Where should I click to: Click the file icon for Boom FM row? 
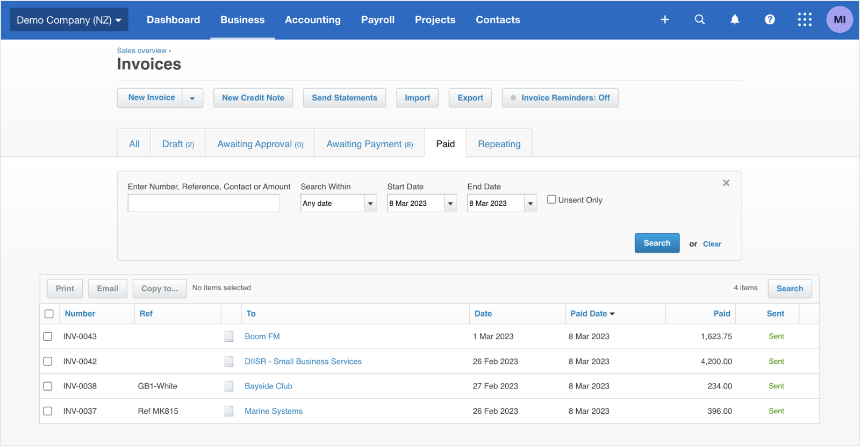pos(229,336)
